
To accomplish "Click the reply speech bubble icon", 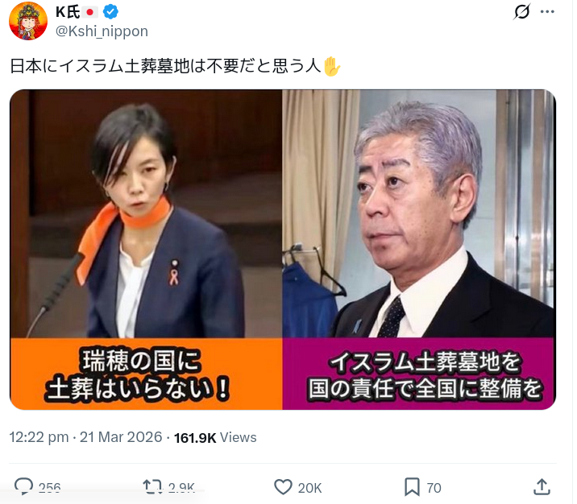I will coord(23,486).
